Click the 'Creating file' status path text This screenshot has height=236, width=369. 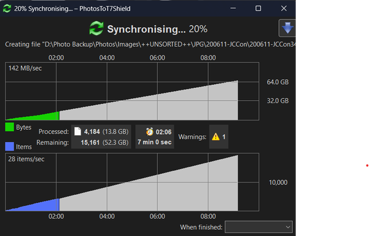(150, 44)
